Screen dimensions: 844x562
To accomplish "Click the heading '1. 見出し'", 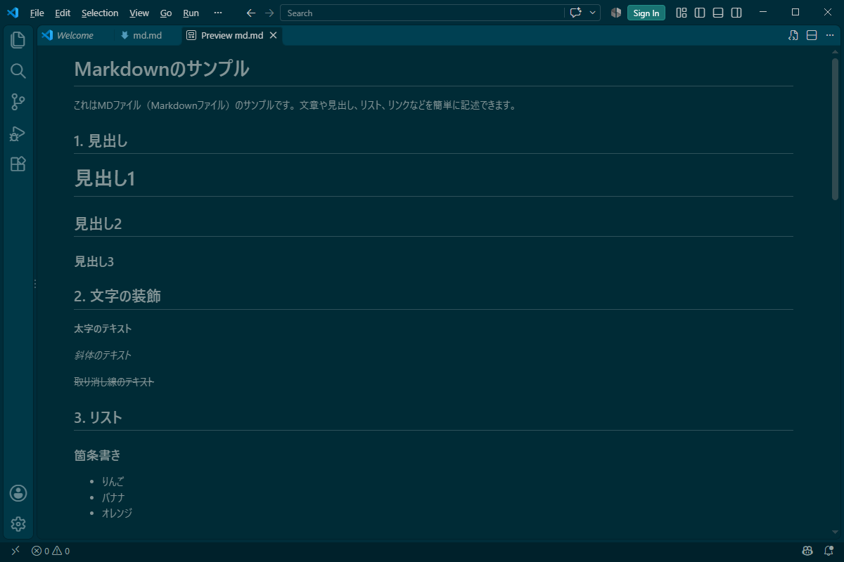I will 101,141.
